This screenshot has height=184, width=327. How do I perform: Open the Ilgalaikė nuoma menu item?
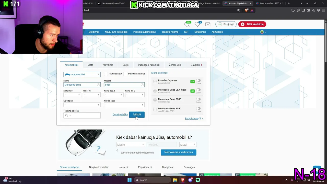[x=170, y=32]
